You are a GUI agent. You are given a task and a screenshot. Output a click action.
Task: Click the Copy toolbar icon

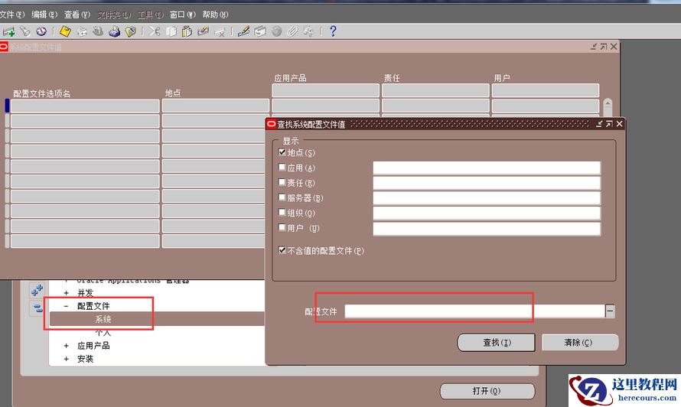(171, 31)
